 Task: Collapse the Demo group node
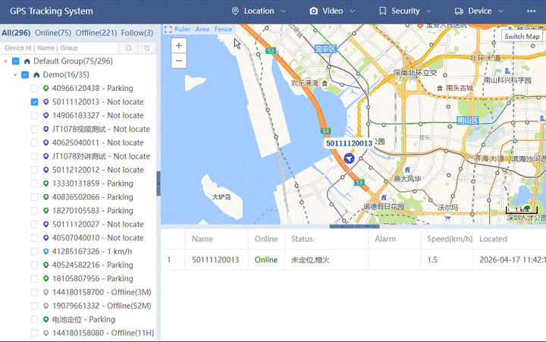(15, 75)
